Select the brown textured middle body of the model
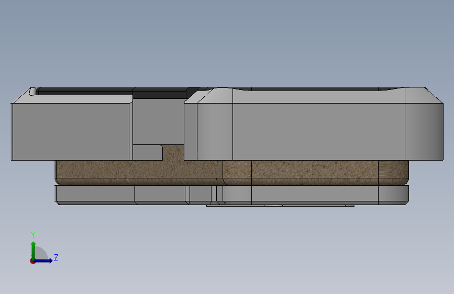454x294 pixels. pos(231,173)
